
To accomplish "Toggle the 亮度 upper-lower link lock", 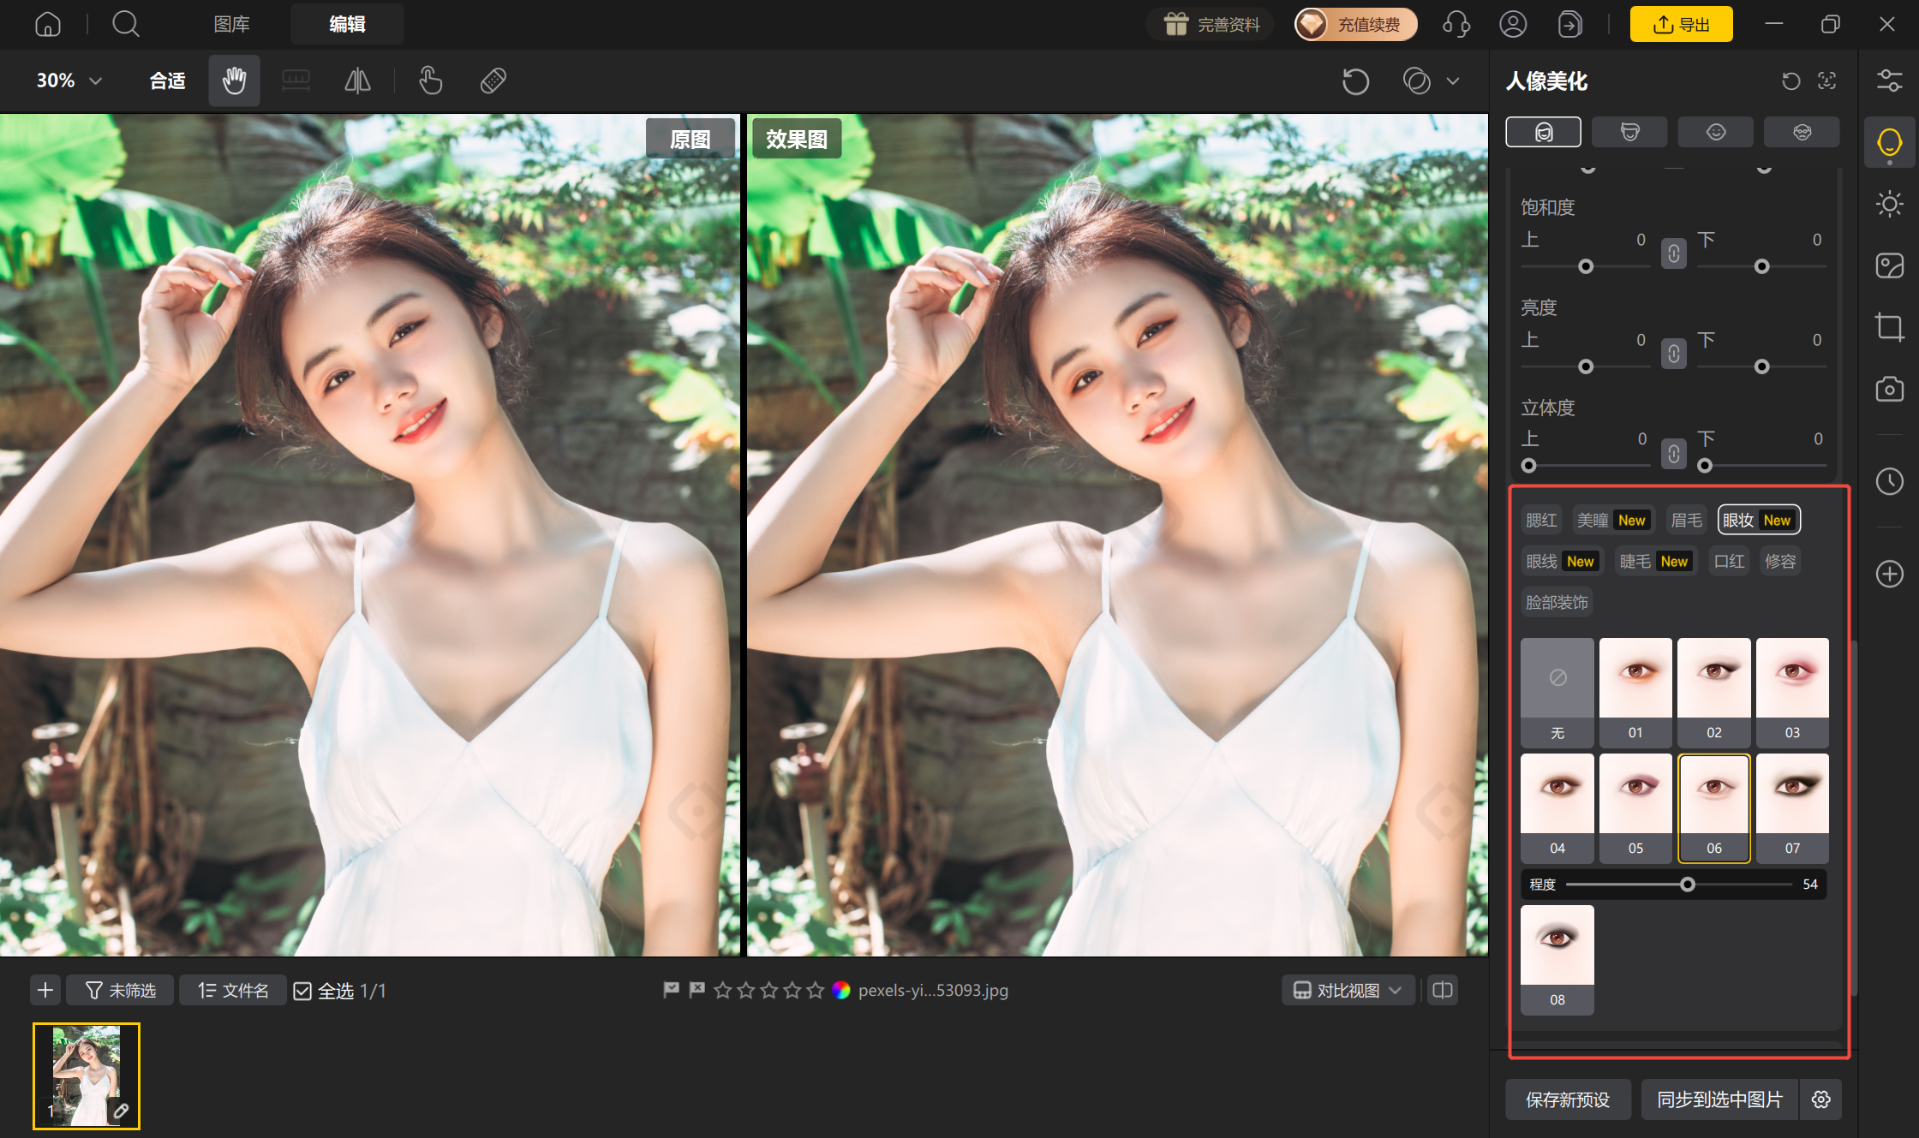I will tap(1673, 354).
